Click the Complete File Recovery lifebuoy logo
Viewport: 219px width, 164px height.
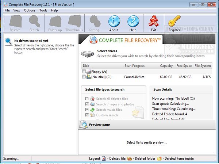coord(93,39)
